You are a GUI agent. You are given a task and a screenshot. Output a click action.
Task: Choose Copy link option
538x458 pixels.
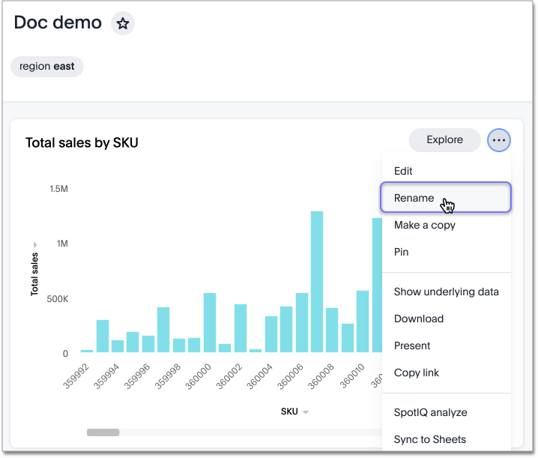point(416,373)
